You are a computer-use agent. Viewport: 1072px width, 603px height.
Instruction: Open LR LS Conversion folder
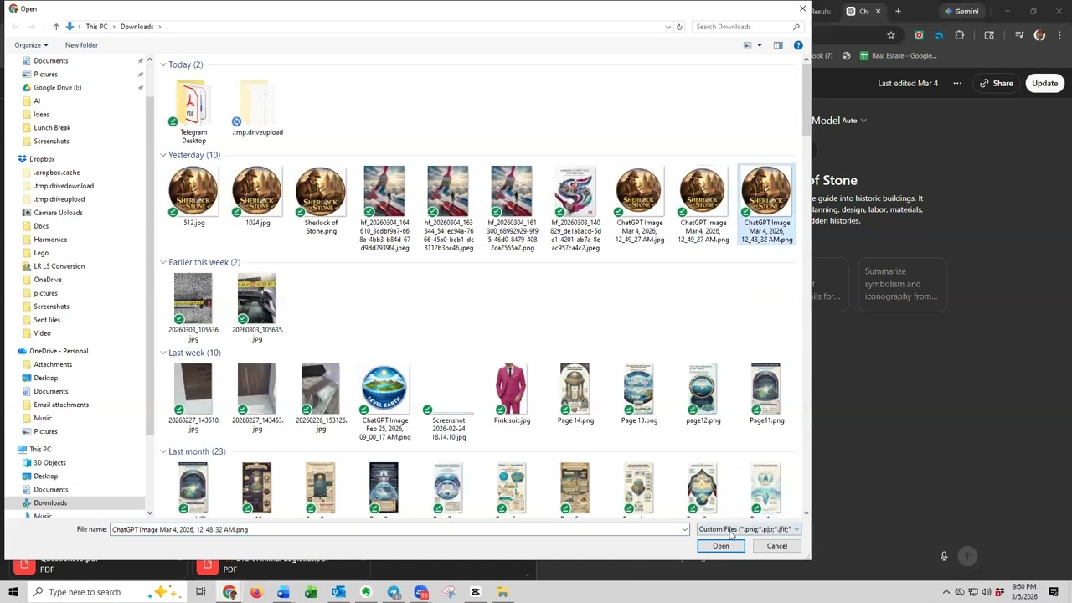pos(59,266)
